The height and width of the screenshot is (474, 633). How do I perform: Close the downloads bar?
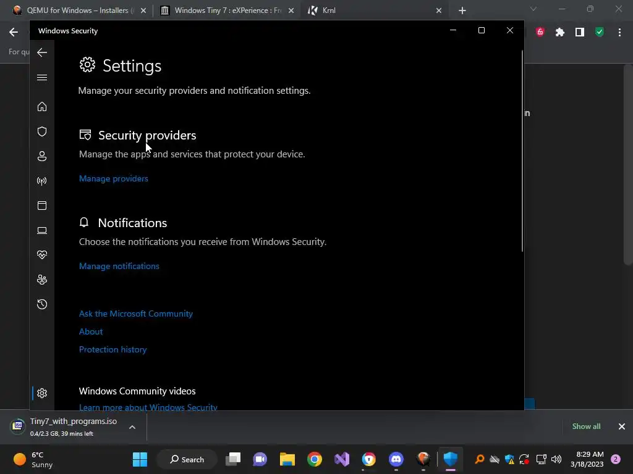pos(622,426)
